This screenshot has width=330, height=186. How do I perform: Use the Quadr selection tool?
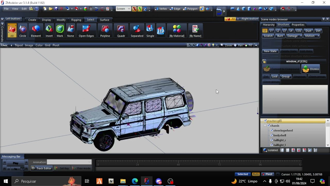(121, 31)
